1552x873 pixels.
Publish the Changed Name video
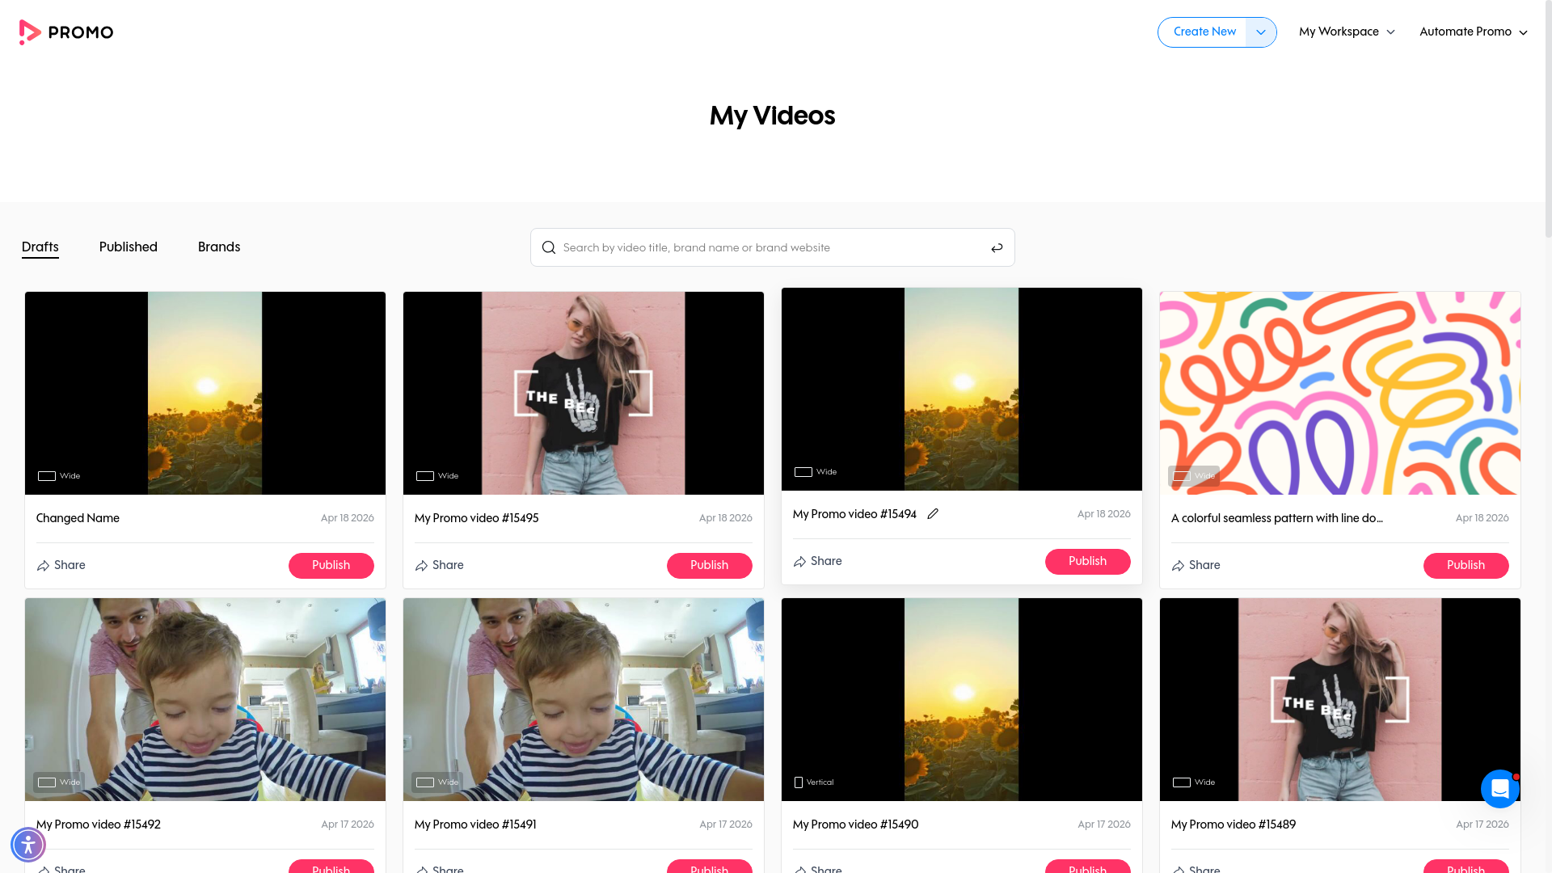click(331, 566)
